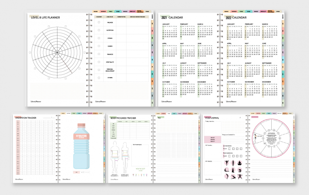
Task: Click the 'YOGA JOURNAL' heading
Action: [212, 118]
